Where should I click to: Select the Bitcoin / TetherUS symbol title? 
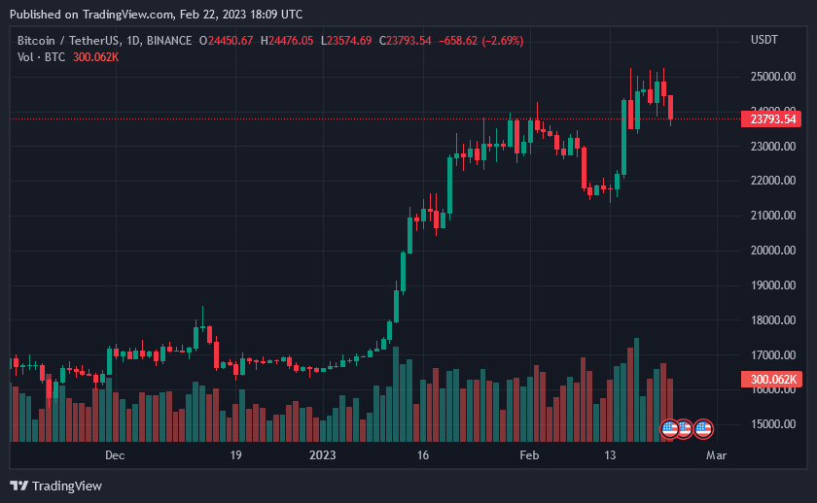[x=104, y=41]
